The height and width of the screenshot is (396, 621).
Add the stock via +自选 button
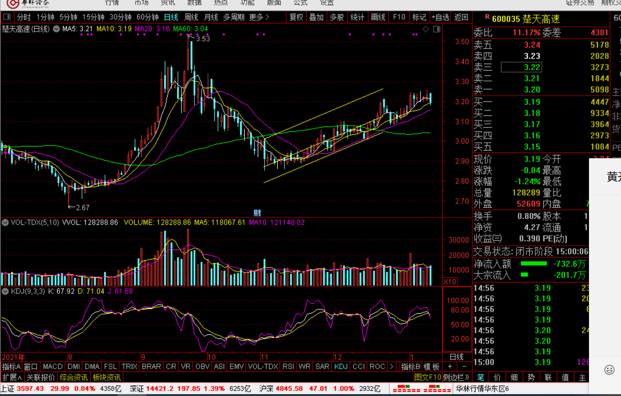440,17
